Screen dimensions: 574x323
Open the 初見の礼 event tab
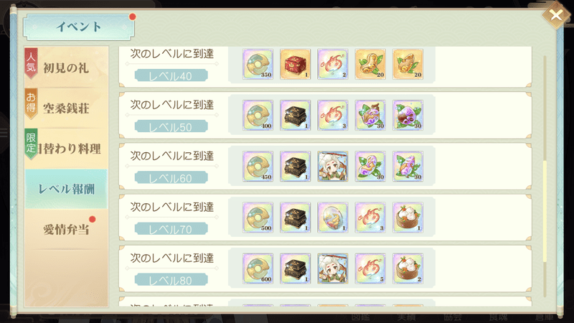[66, 67]
